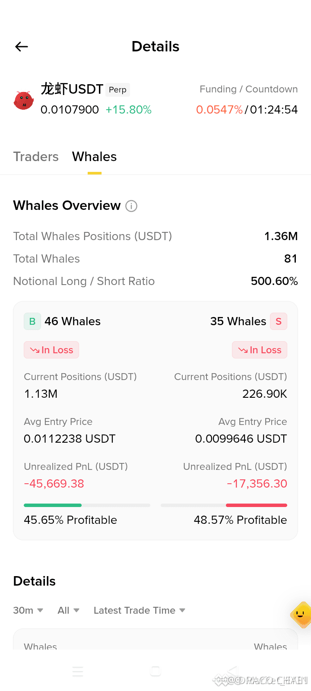Screen dimensions: 311x691
Task: Select the Whales tab
Action: click(x=95, y=156)
